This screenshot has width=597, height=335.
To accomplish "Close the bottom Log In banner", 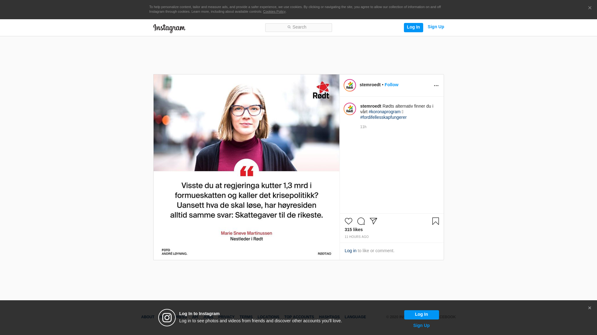I will 589,308.
